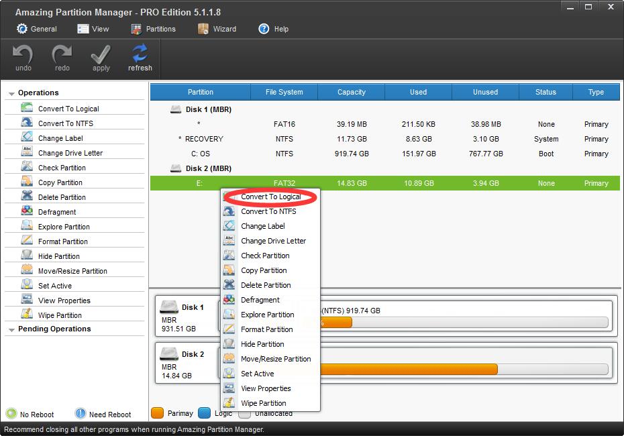Image resolution: width=624 pixels, height=436 pixels.
Task: Click View Properties icon in Operations panel
Action: (27, 298)
